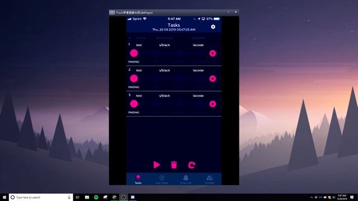Screen dimensions: 358x201
Task: Open File Explorer from the taskbar
Action: (87, 197)
